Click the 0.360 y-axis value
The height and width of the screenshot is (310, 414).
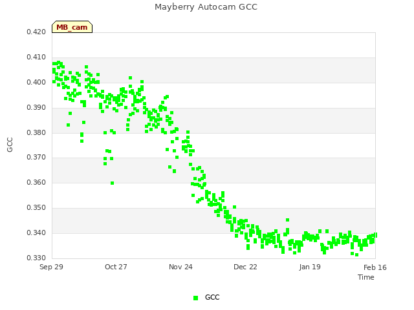36,182
